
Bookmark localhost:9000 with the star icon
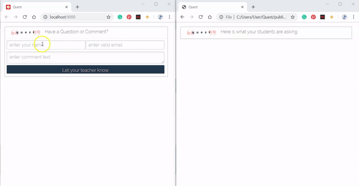109,17
